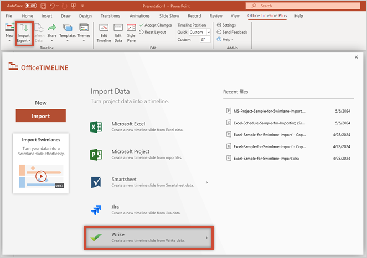Open the File tab

point(9,16)
